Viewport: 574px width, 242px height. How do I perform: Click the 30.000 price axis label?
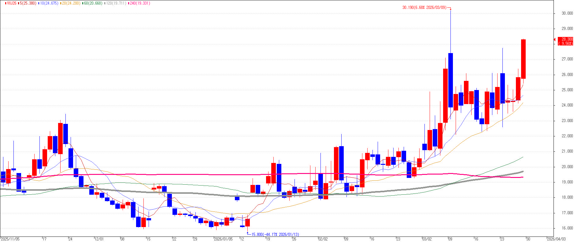tap(567, 13)
